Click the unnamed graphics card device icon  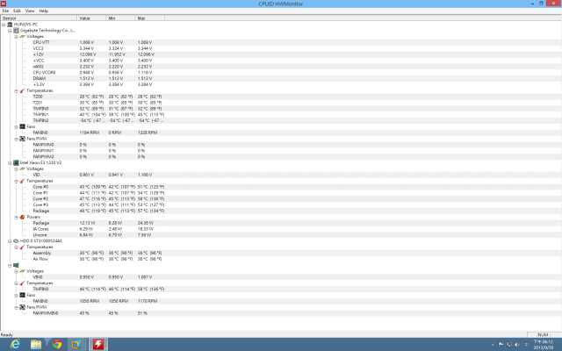(16, 265)
